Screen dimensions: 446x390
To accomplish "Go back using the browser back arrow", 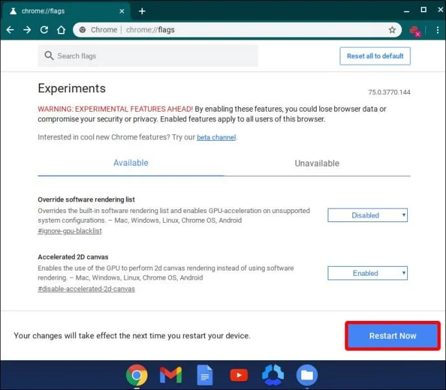I will point(10,30).
